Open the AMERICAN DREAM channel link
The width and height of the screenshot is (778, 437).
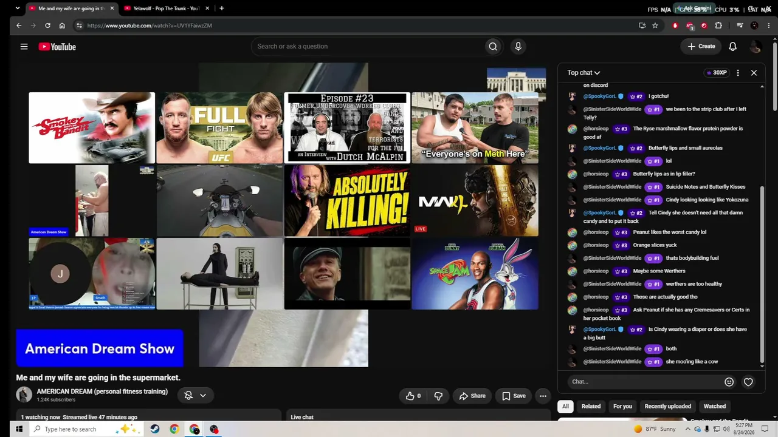(x=102, y=391)
